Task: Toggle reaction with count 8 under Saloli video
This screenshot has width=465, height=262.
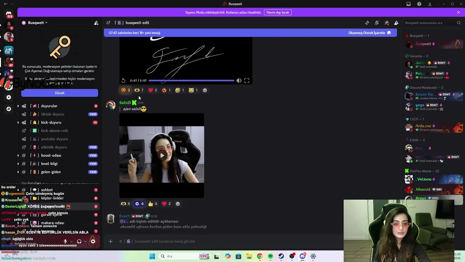Action: click(x=125, y=204)
